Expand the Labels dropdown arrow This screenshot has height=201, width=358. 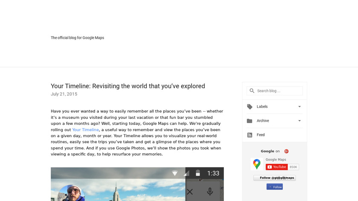click(x=300, y=106)
